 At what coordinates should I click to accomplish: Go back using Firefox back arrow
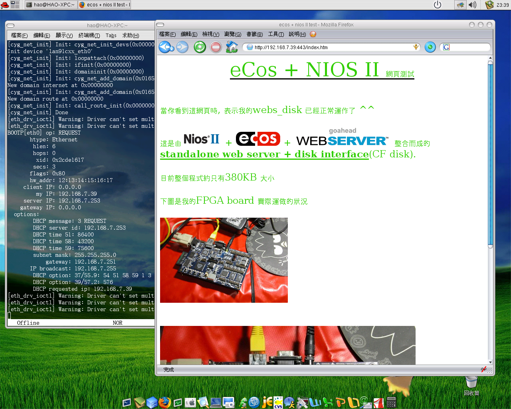[x=164, y=47]
